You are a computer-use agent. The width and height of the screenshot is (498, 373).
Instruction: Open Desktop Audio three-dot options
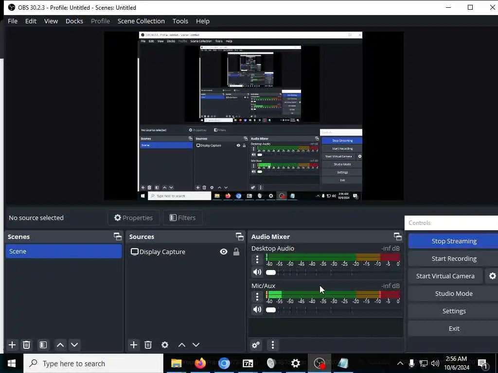point(257,259)
